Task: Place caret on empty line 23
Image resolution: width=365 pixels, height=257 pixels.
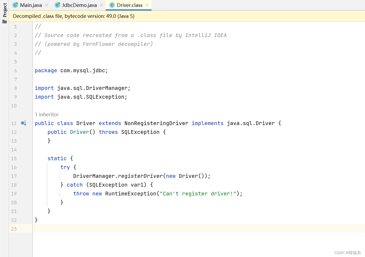Action: (199, 228)
